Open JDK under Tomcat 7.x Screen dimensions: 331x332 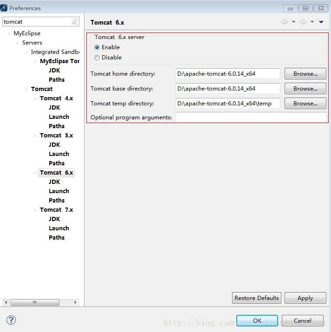(x=54, y=219)
